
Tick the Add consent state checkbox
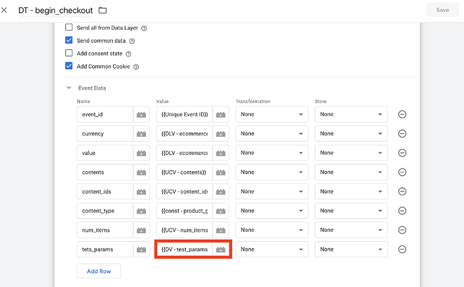click(69, 53)
